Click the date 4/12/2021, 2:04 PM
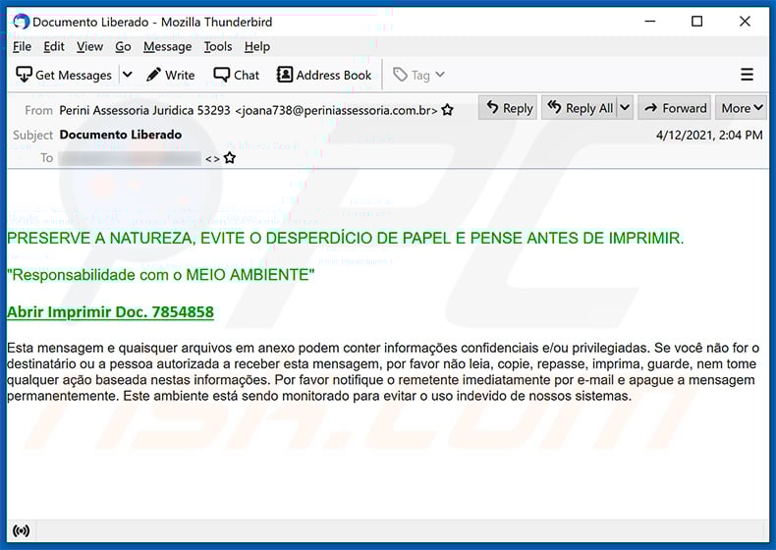Image resolution: width=776 pixels, height=550 pixels. [709, 135]
